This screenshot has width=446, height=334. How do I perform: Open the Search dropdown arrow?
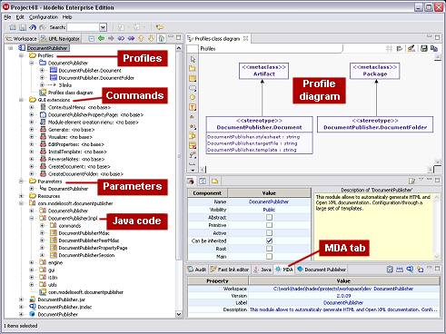103,27
